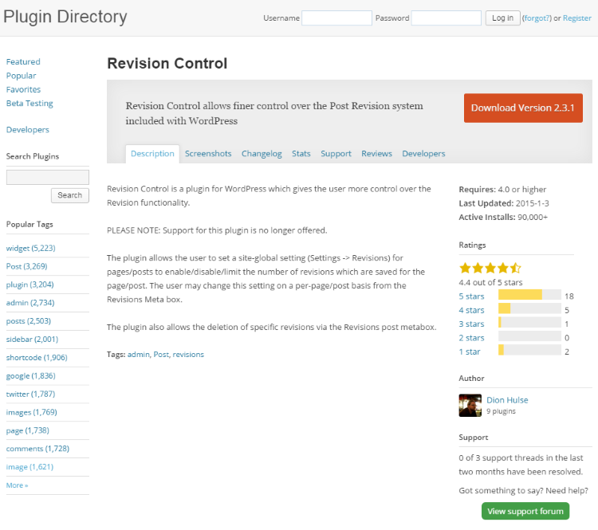Switch to the Reviews tab

pos(377,154)
